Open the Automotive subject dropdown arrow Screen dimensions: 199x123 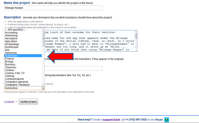(43, 88)
